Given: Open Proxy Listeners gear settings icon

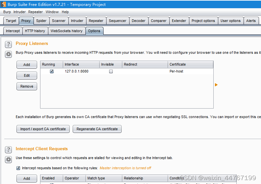Looking at the screenshot, I should (x=8, y=54).
